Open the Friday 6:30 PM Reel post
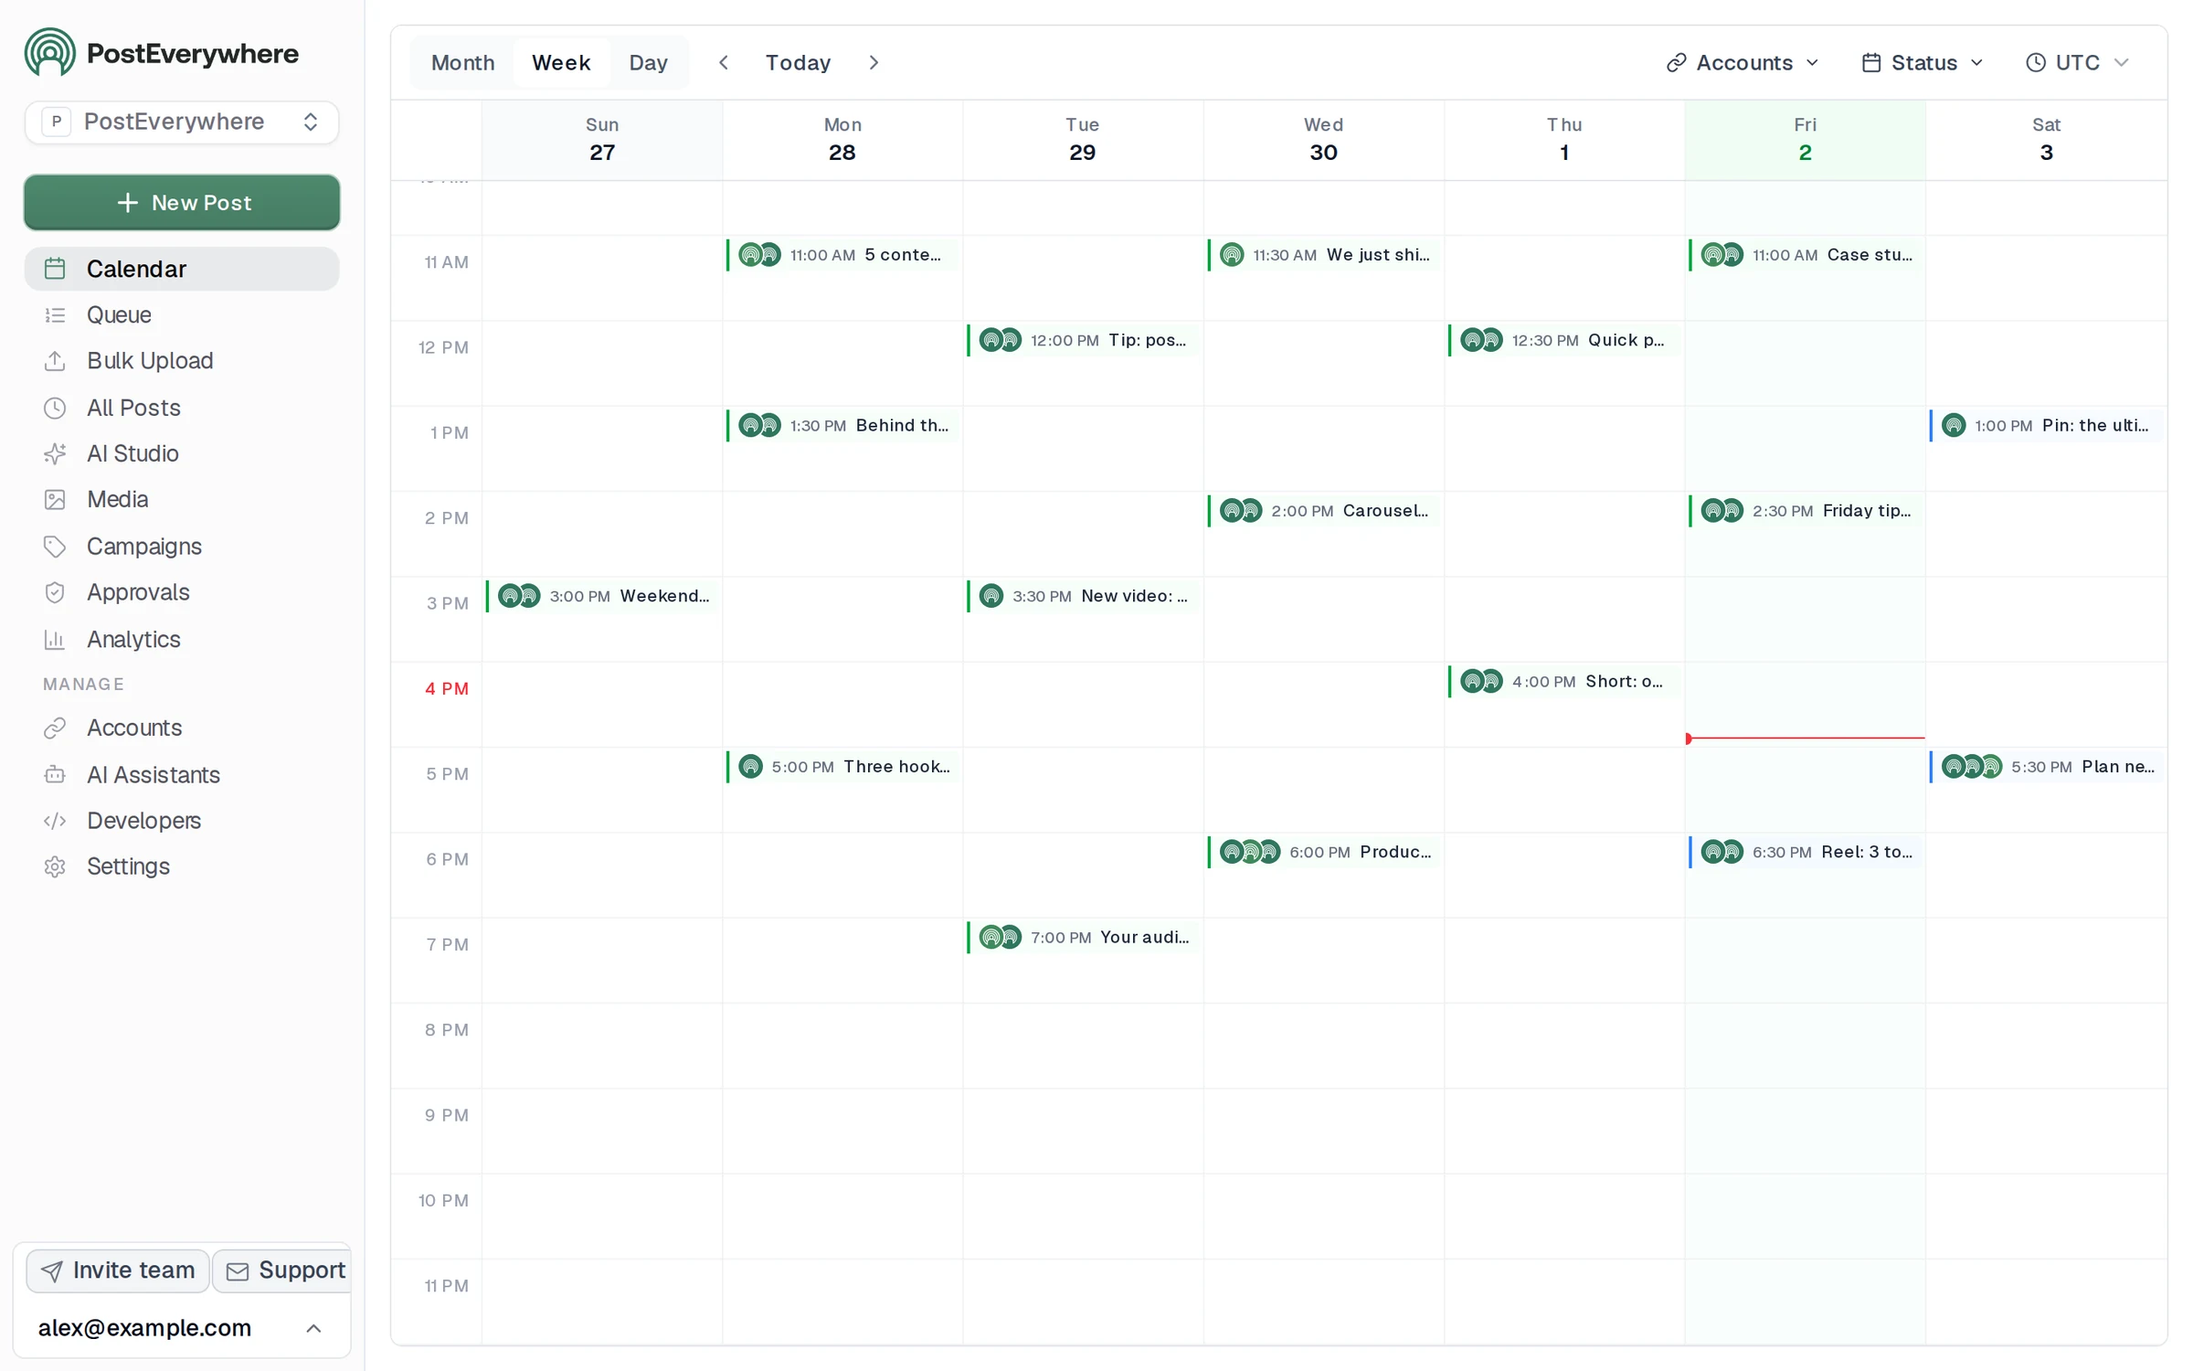2193x1371 pixels. tap(1805, 852)
